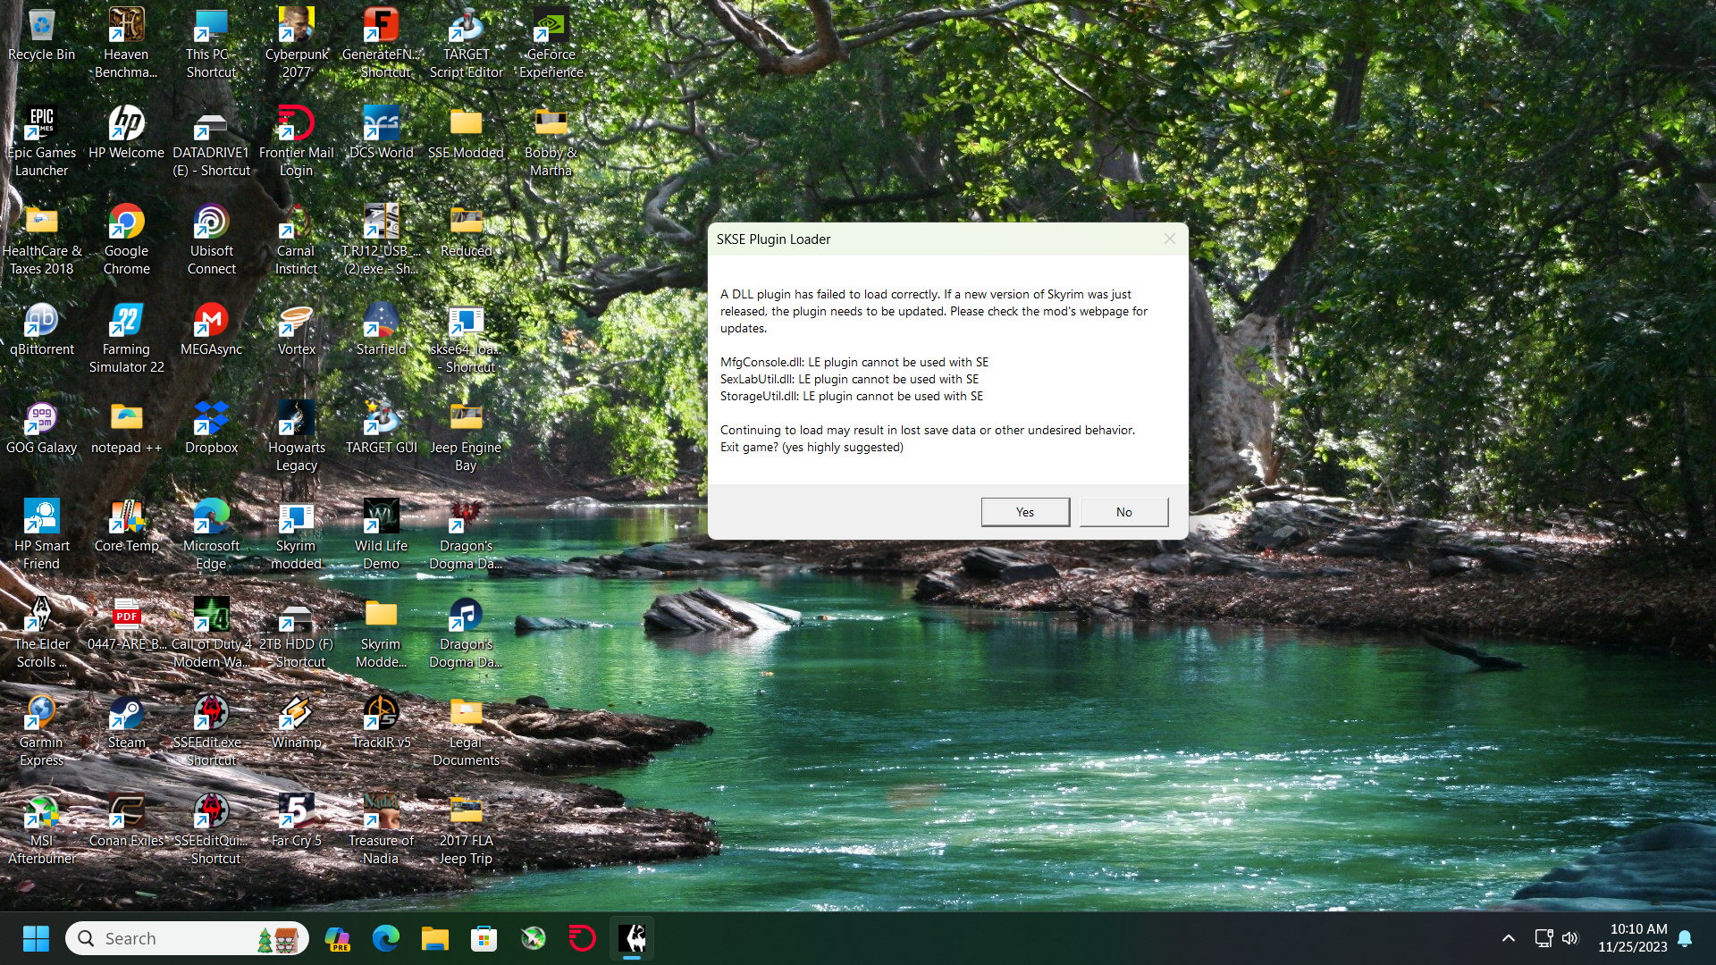Select DCS World desktop shortcut
Viewport: 1716px width, 965px height.
coord(381,133)
